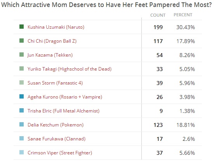Select Jun Kazama (Tekken) entry
The height and width of the screenshot is (161, 214).
50,55
